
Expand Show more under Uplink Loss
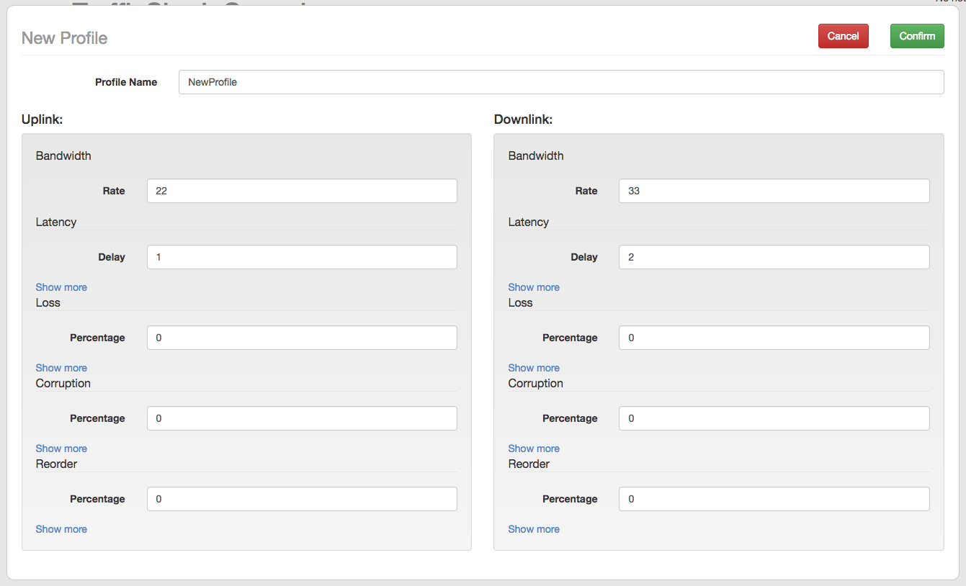[x=61, y=368]
